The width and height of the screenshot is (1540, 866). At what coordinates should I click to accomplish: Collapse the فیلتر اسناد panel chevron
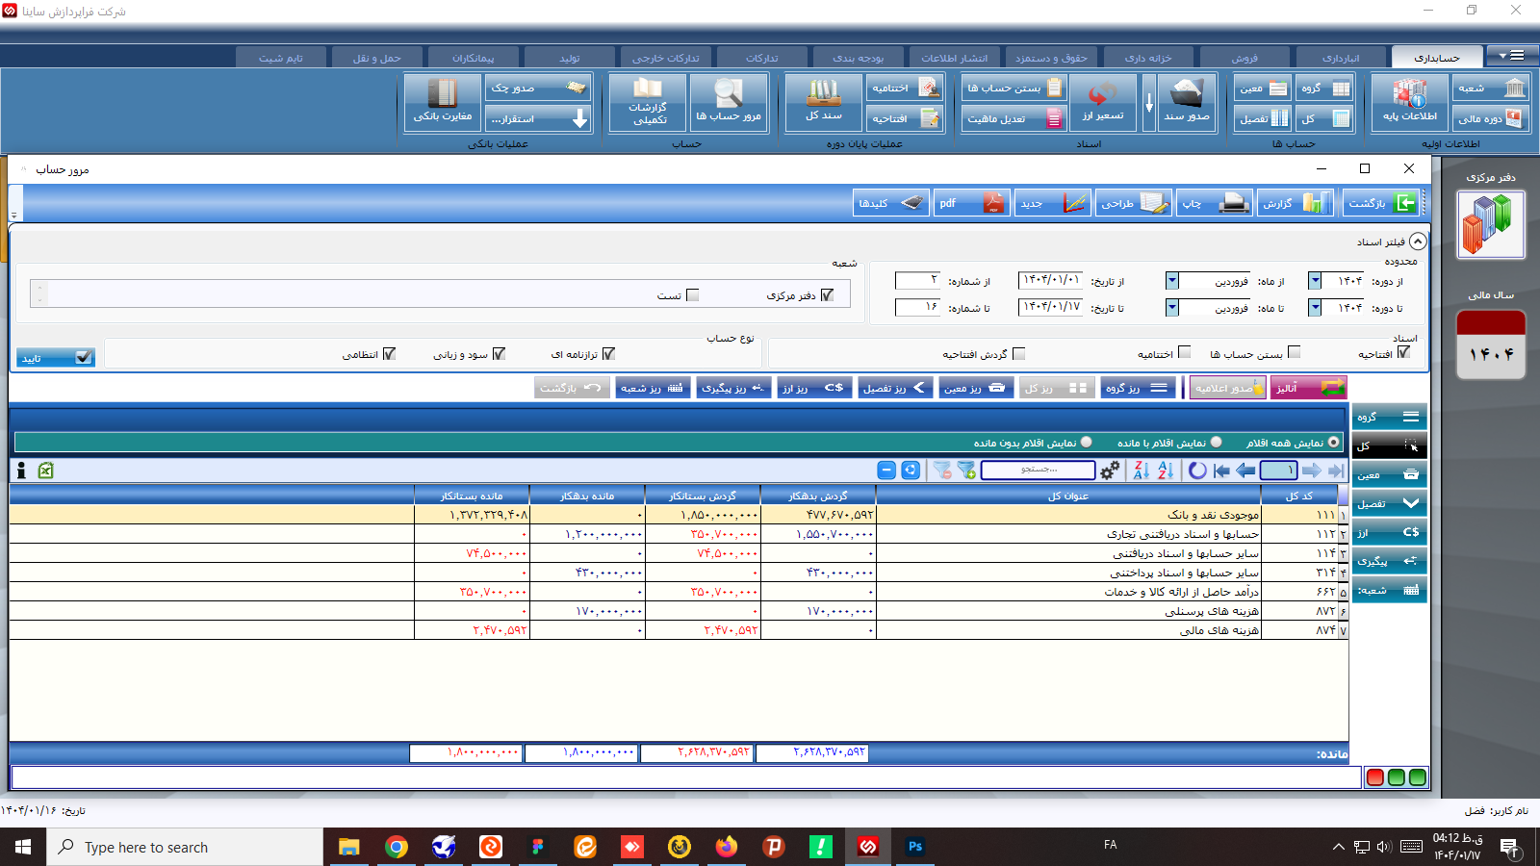pos(1416,241)
